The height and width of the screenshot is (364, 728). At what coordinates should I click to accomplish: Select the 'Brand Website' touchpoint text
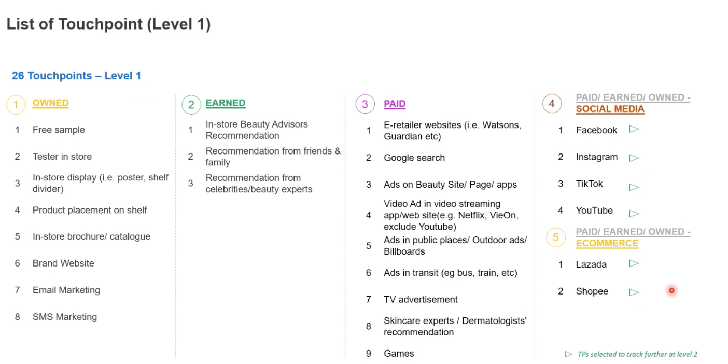point(63,263)
